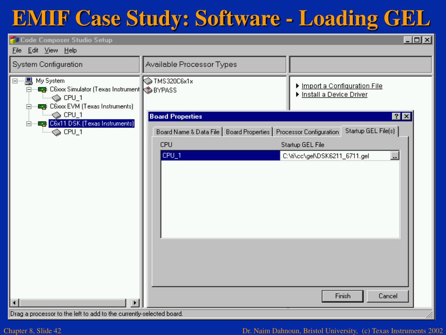Click the Board Properties help question-mark button
This screenshot has height=335, width=446.
(396, 116)
